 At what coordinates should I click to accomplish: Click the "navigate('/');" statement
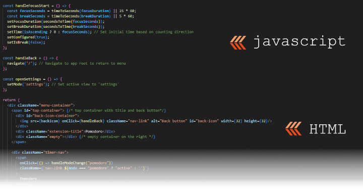[22, 63]
